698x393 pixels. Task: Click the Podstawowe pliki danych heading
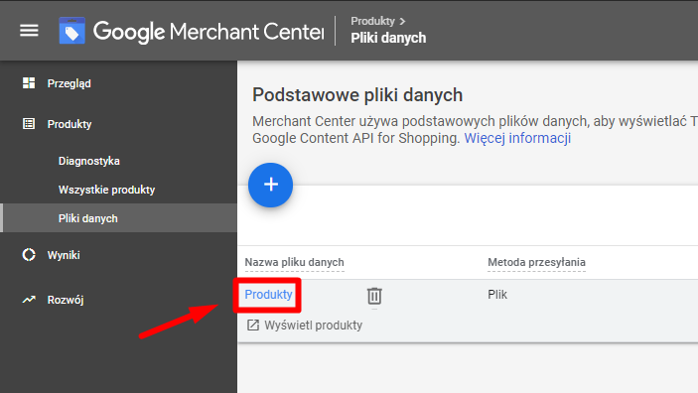click(x=357, y=95)
